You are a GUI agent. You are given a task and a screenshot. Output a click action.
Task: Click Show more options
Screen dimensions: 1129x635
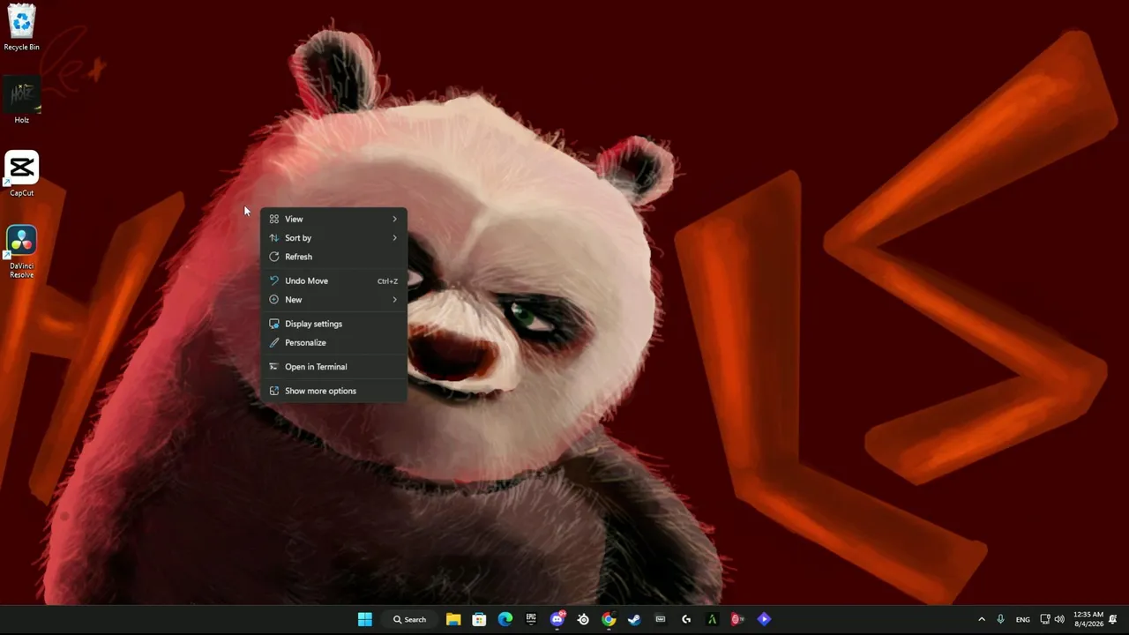tap(333, 391)
